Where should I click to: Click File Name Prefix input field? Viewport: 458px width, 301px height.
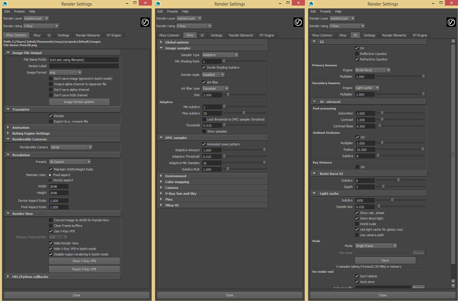point(84,60)
